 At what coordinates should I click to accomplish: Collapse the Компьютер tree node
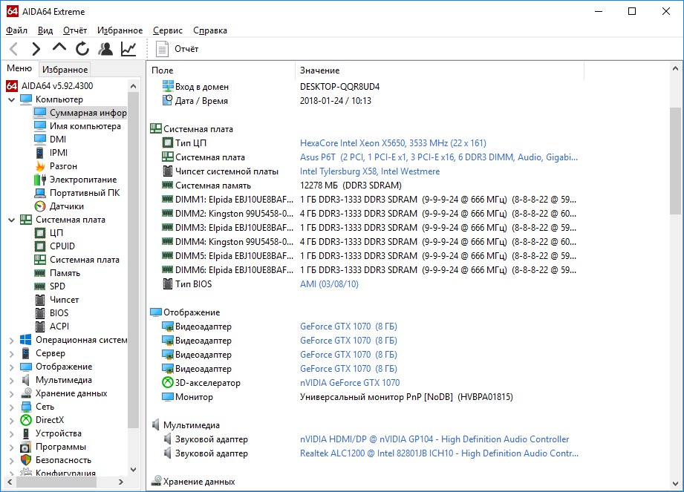[11, 99]
